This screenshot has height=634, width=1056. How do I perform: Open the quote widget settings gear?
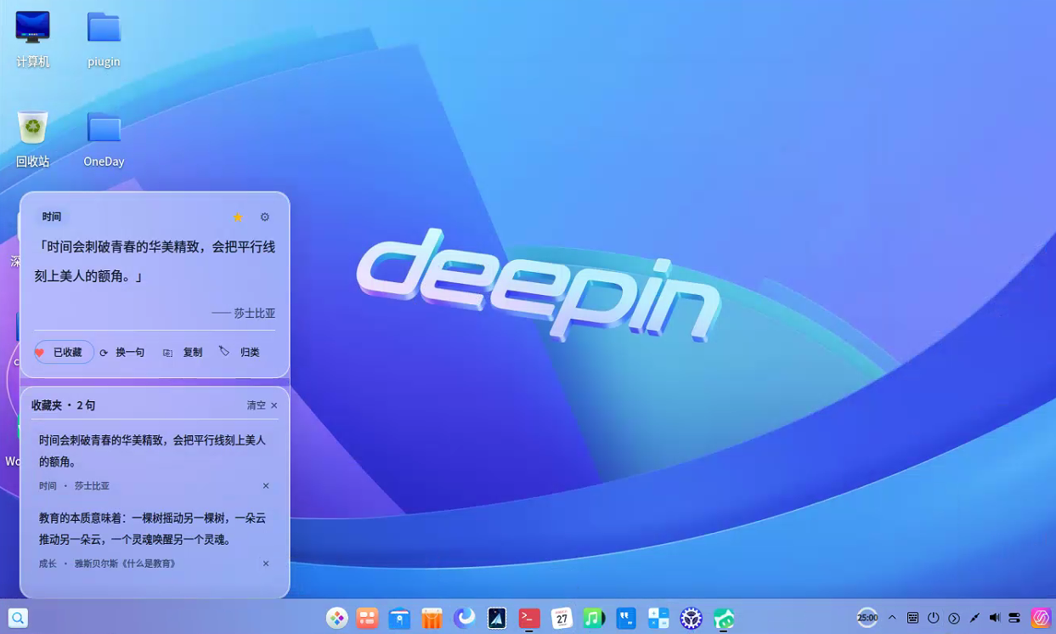[265, 217]
